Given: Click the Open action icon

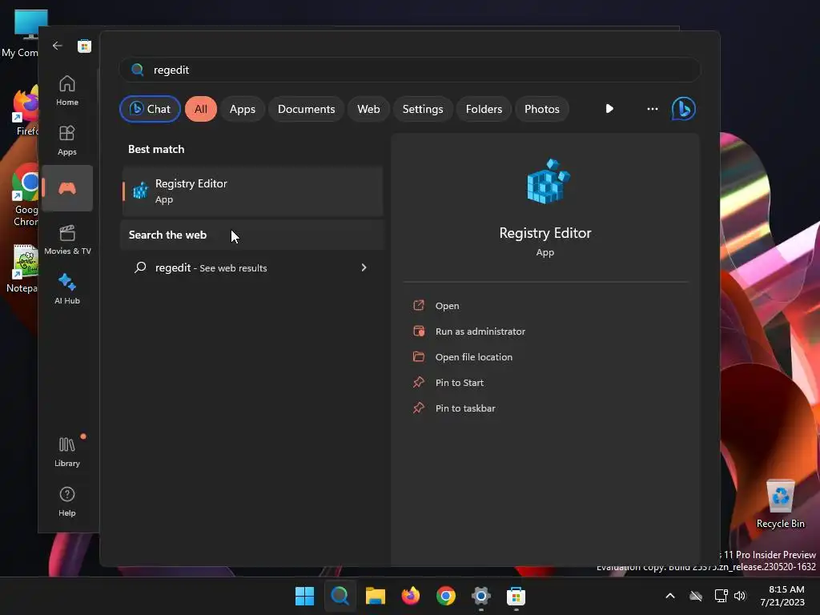Looking at the screenshot, I should click(x=419, y=305).
